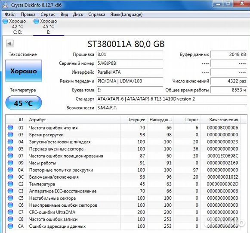Click the serial number field 5JVBJP6B
The height and width of the screenshot is (233, 250).
pos(130,63)
